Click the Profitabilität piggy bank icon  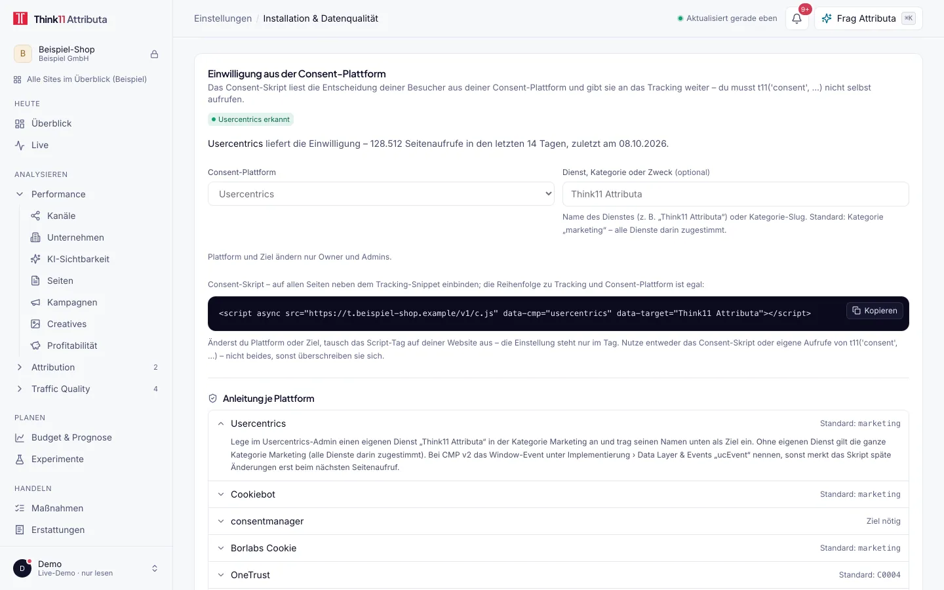pos(35,345)
